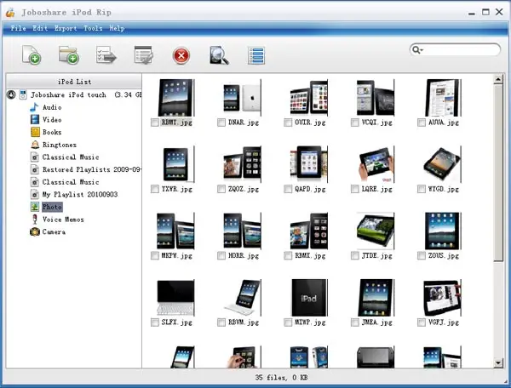Image resolution: width=511 pixels, height=388 pixels.
Task: Select Books in the iPod list
Action: tap(52, 132)
